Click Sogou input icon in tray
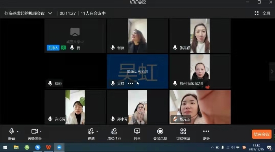This screenshot has width=275, height=152. click(244, 147)
